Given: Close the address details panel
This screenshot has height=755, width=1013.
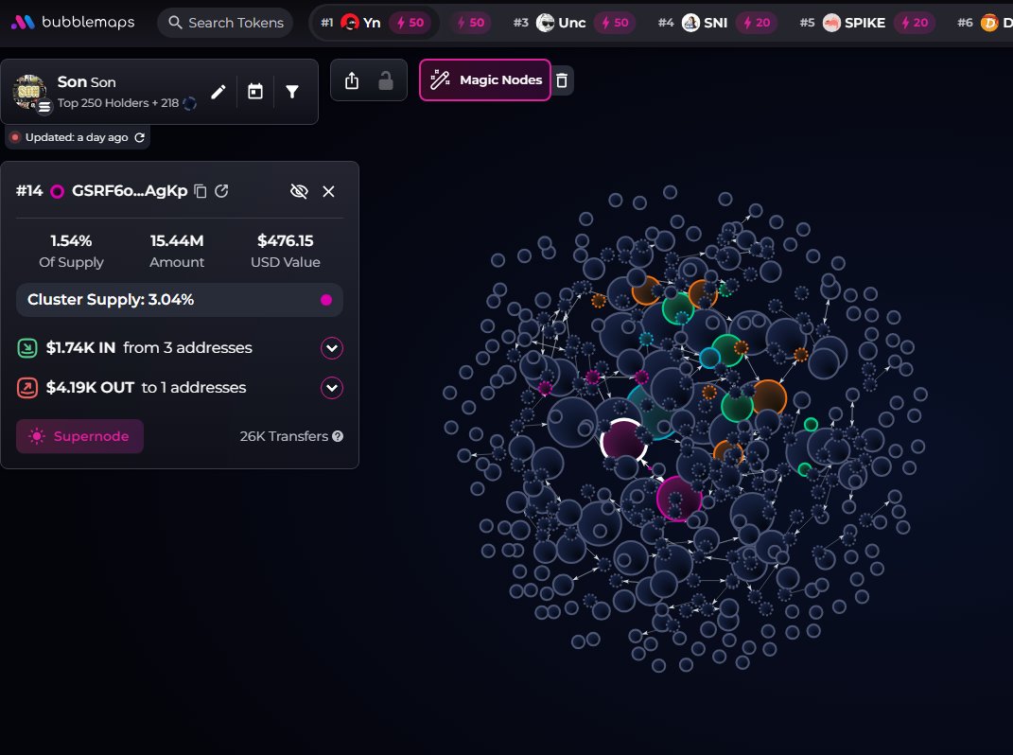Looking at the screenshot, I should coord(329,191).
